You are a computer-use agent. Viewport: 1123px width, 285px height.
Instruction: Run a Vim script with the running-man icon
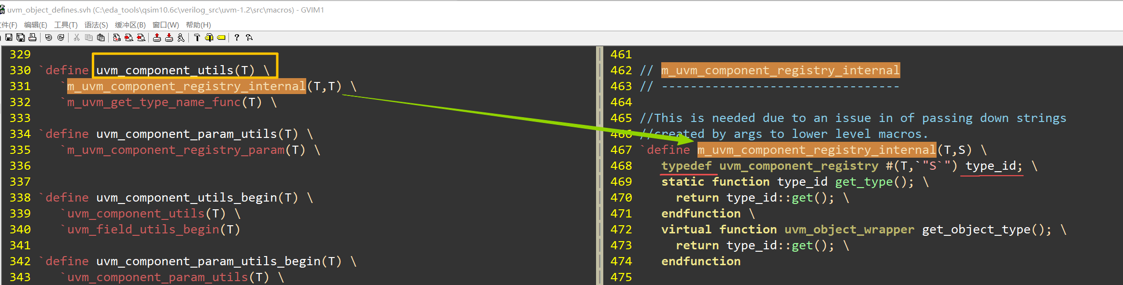(181, 38)
